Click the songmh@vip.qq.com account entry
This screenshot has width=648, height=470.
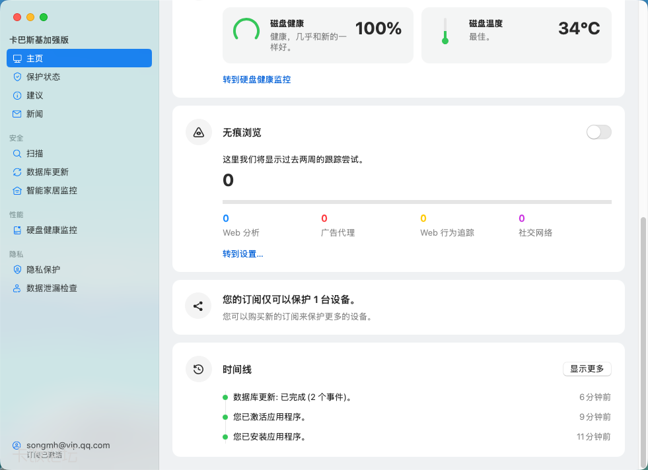[67, 446]
